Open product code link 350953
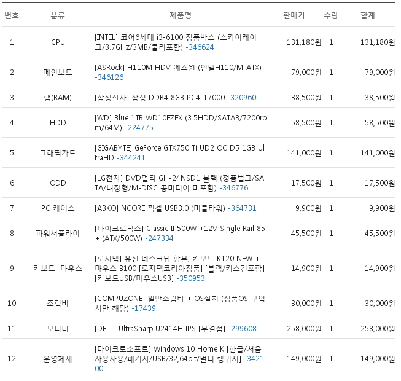This screenshot has height=381, width=401. [x=191, y=278]
